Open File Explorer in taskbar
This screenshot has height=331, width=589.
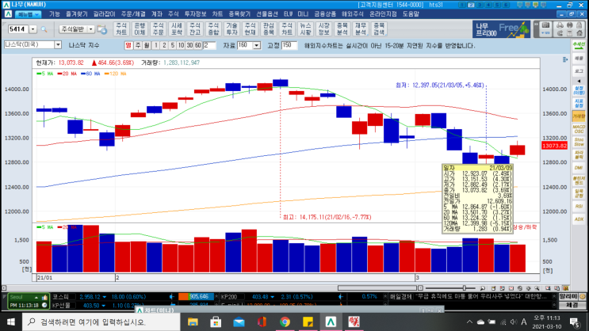[193, 321]
